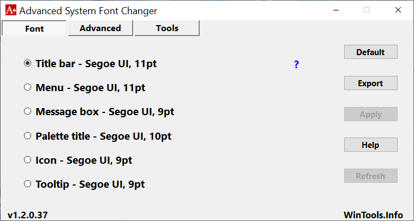
Task: Click the Refresh button
Action: pyautogui.click(x=370, y=176)
